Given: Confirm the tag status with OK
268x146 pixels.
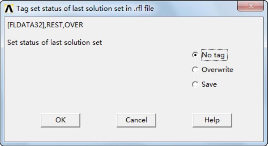Looking at the screenshot, I should (60, 120).
